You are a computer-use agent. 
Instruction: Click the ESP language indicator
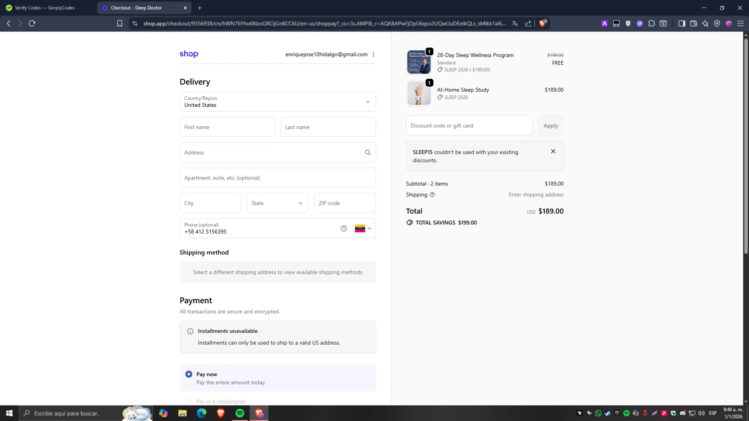pos(713,413)
